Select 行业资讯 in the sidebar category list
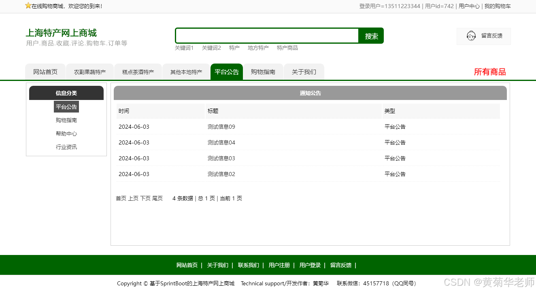This screenshot has height=291, width=536. tap(66, 147)
